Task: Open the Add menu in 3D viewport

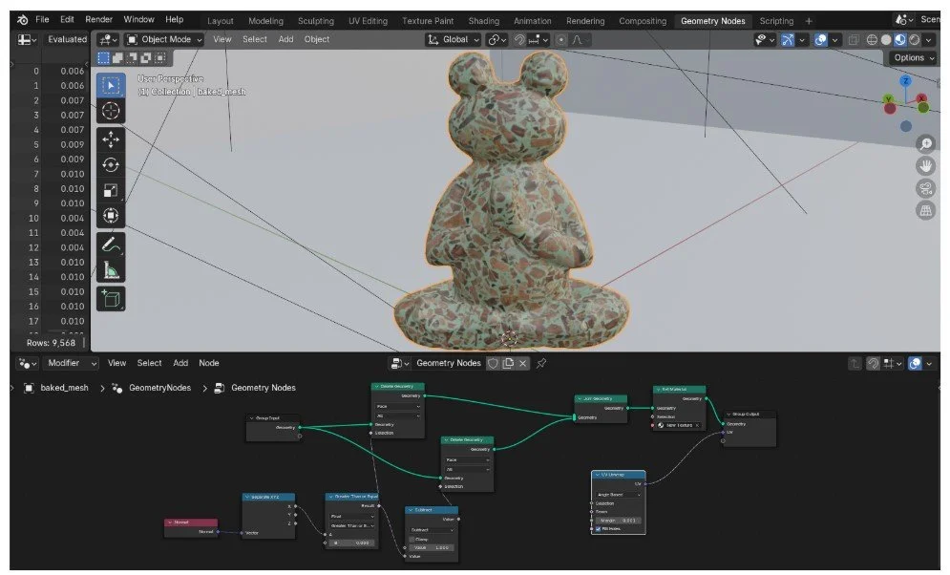Action: tap(286, 39)
